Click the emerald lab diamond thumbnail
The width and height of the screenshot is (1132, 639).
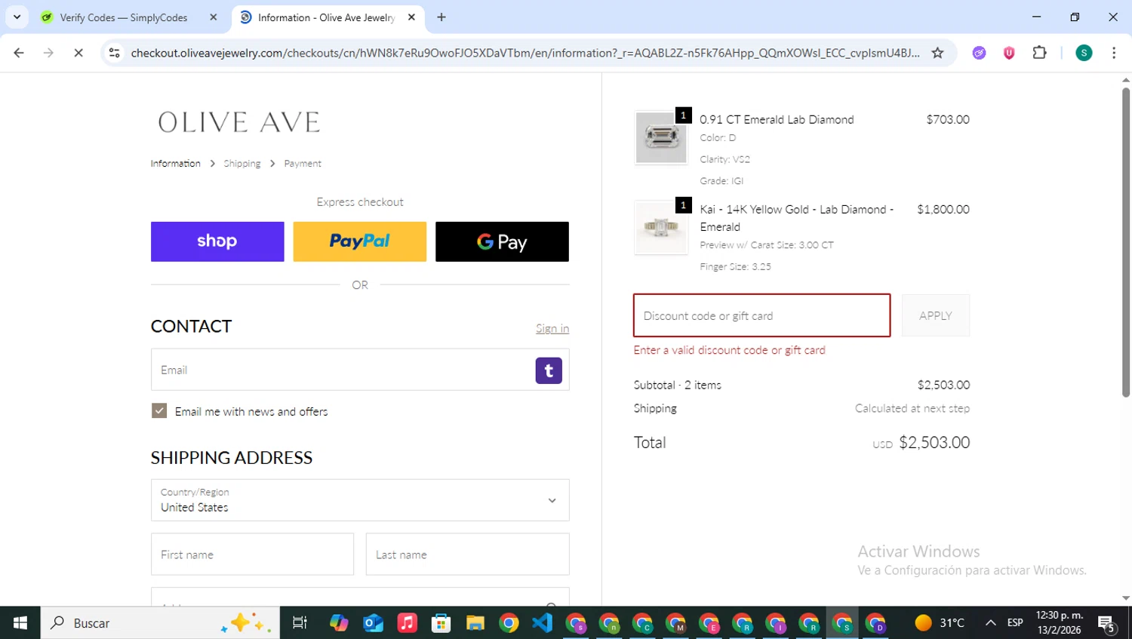tap(661, 137)
